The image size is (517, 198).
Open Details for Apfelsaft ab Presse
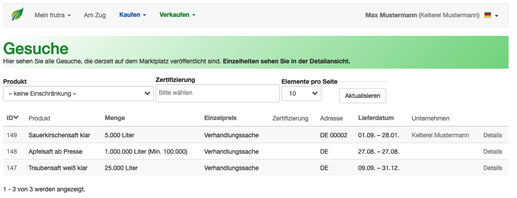[492, 151]
